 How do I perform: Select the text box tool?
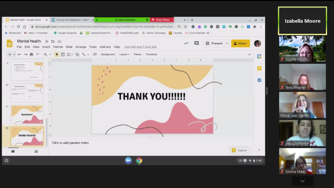[63, 54]
